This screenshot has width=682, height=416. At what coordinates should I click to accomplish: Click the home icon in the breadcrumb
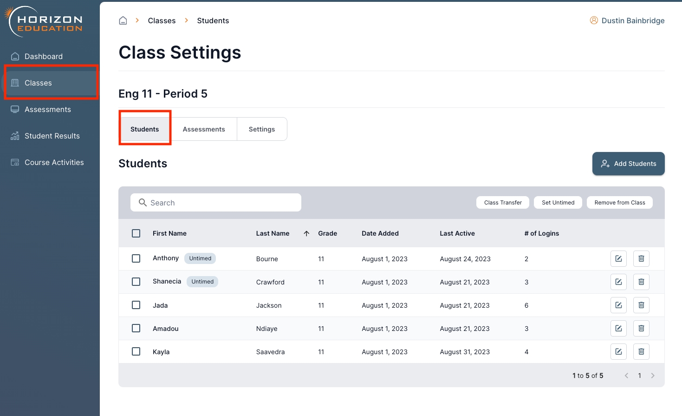coord(123,20)
